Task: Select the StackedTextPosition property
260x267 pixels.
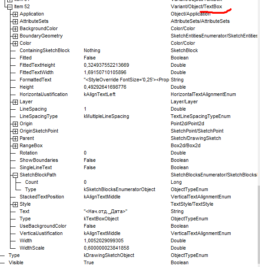Action: click(x=42, y=197)
